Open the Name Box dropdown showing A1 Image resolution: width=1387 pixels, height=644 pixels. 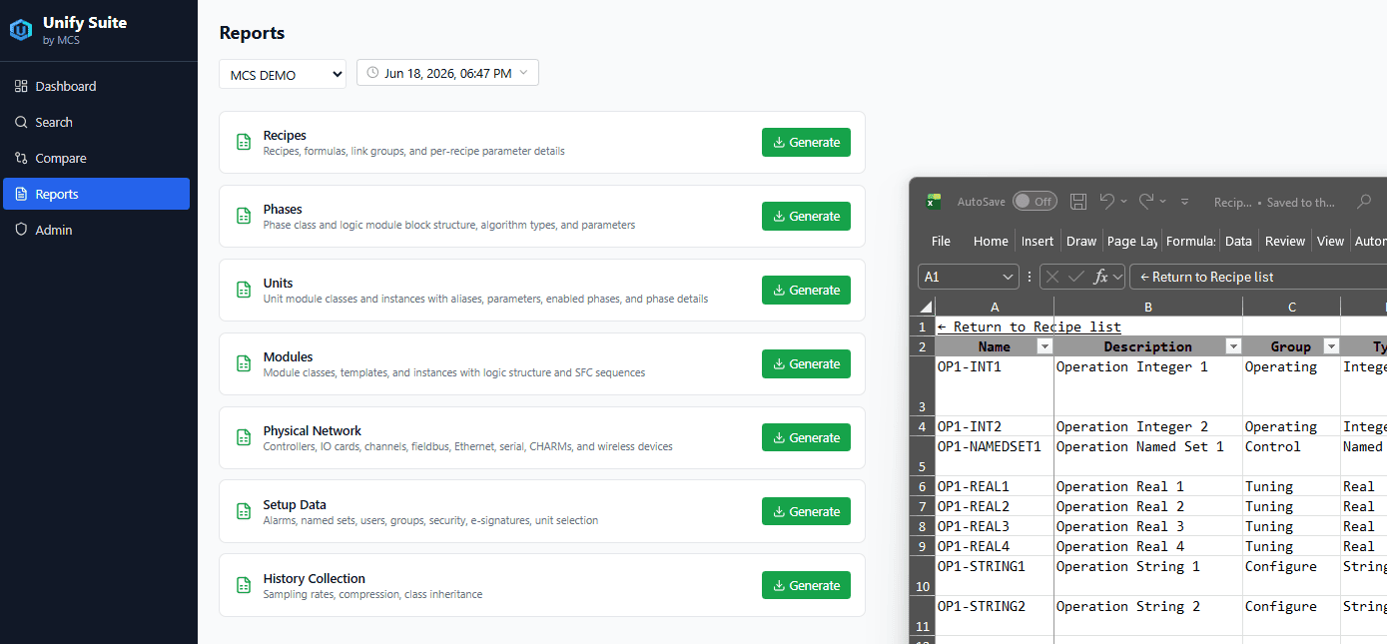click(x=1007, y=277)
